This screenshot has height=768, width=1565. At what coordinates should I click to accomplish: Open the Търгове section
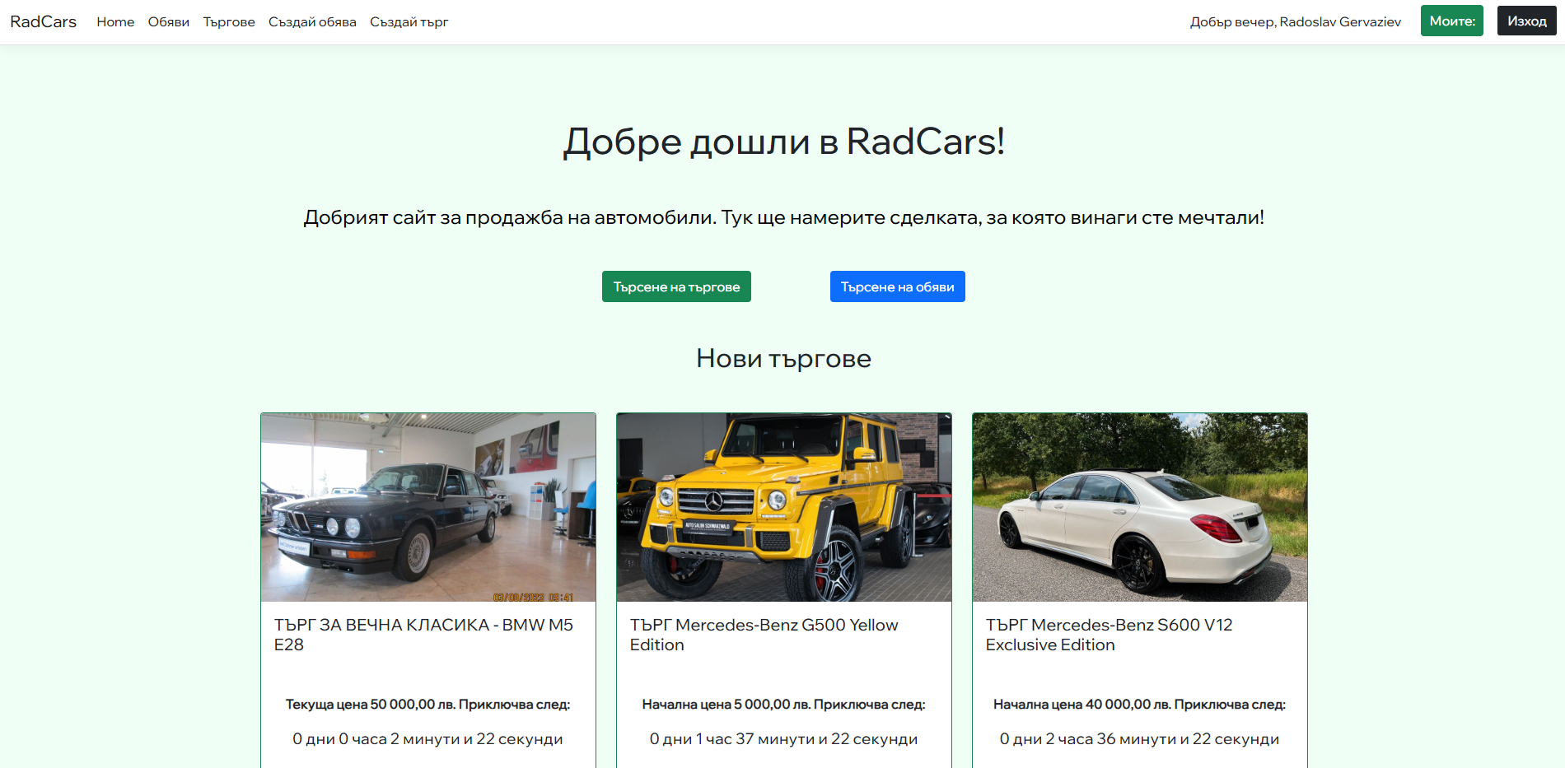pyautogui.click(x=228, y=22)
